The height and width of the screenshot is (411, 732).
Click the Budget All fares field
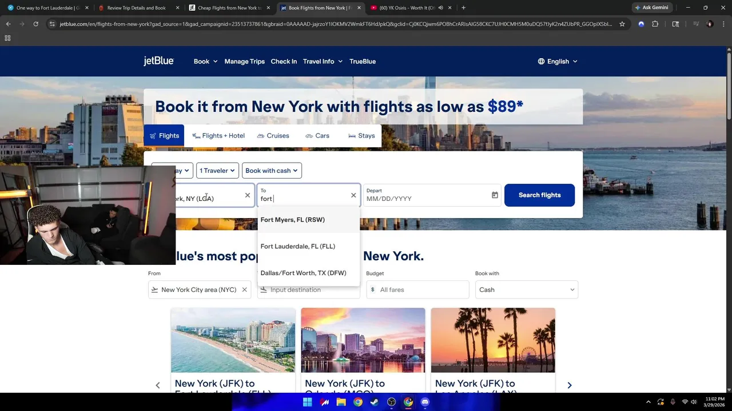pos(417,290)
